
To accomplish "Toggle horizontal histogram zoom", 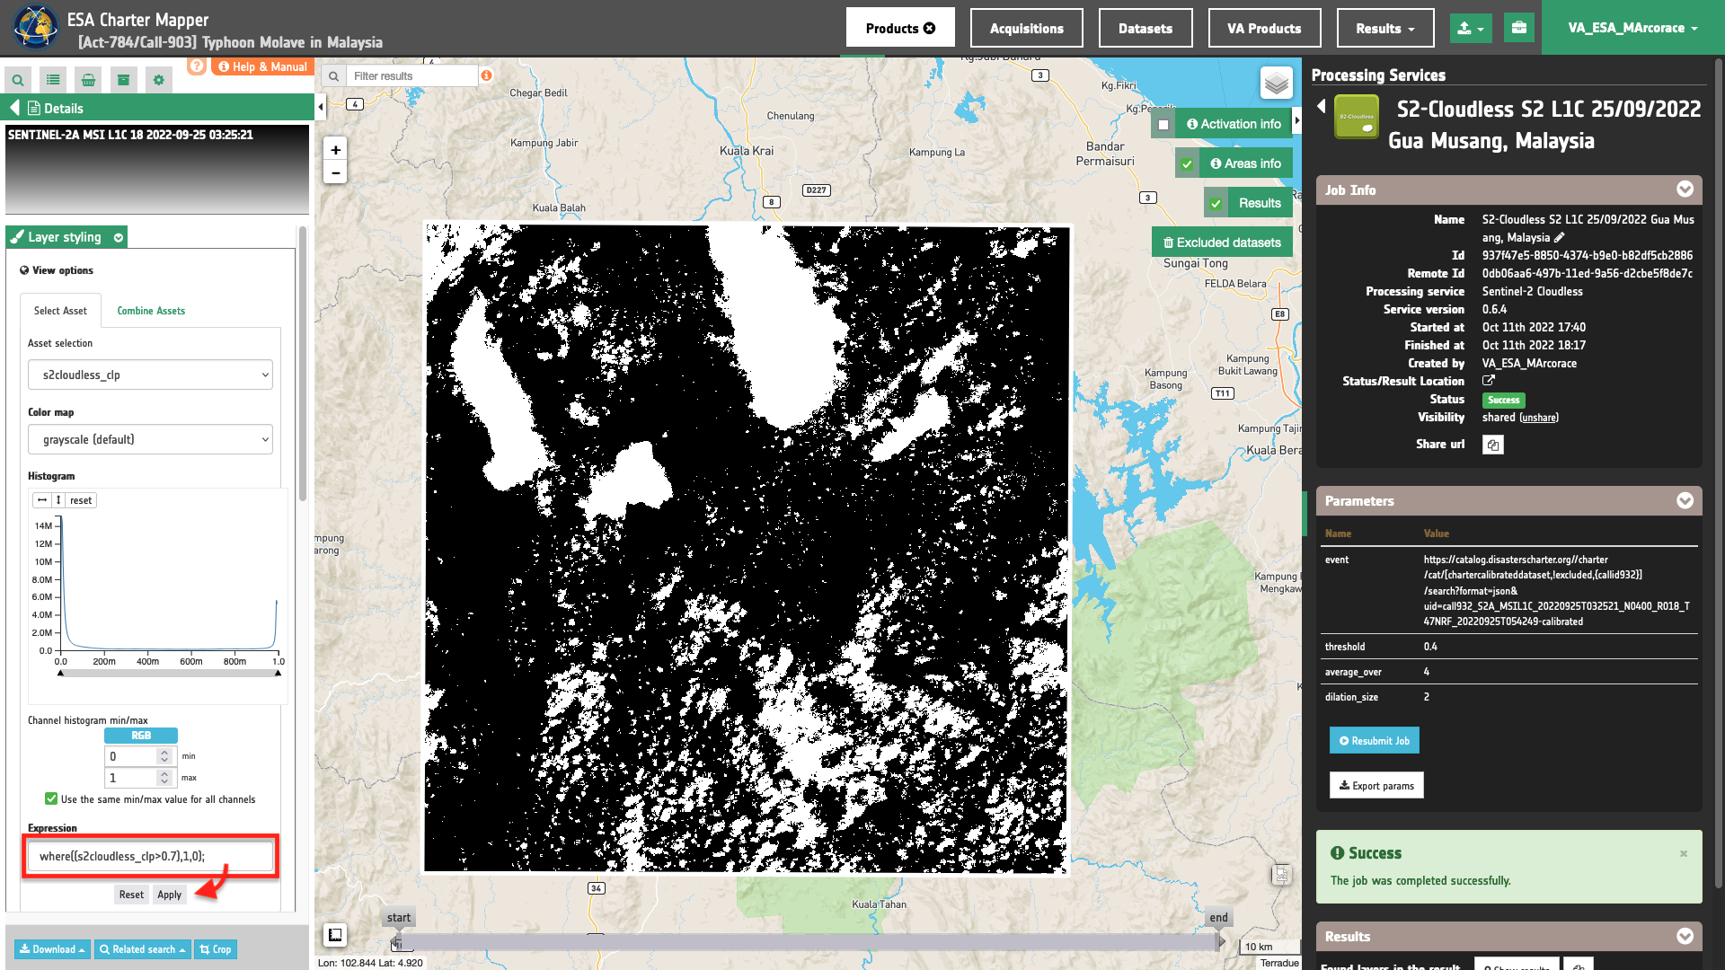I will click(42, 500).
